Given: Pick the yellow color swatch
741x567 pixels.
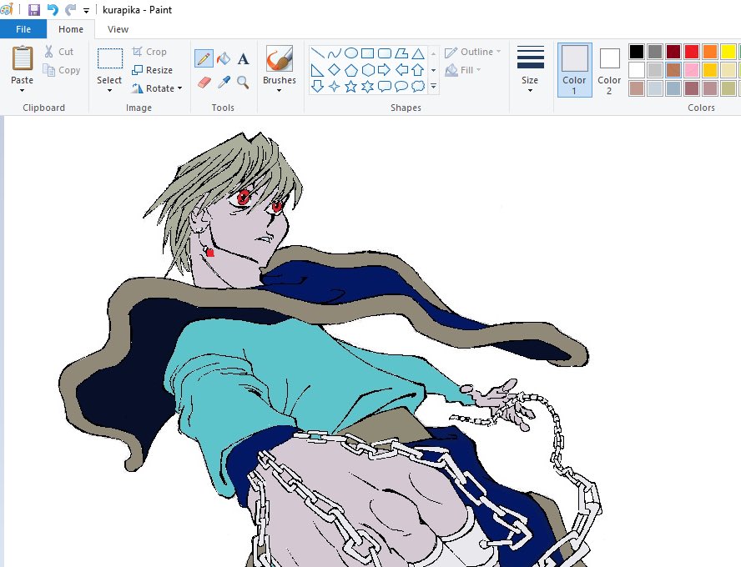Looking at the screenshot, I should click(728, 52).
